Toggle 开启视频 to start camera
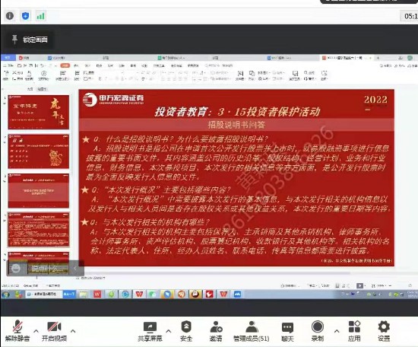This screenshot has width=418, height=347. (x=55, y=331)
